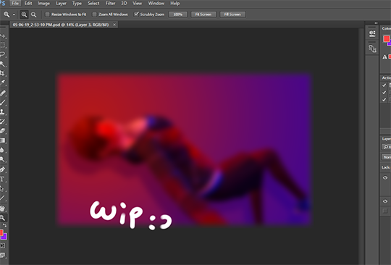Enable Resize Windows to Fit checkbox
This screenshot has height=265, width=391.
[x=47, y=14]
